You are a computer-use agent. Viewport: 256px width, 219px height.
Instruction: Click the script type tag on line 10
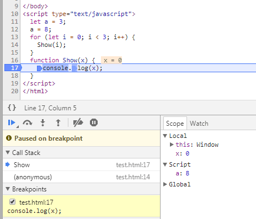79,14
